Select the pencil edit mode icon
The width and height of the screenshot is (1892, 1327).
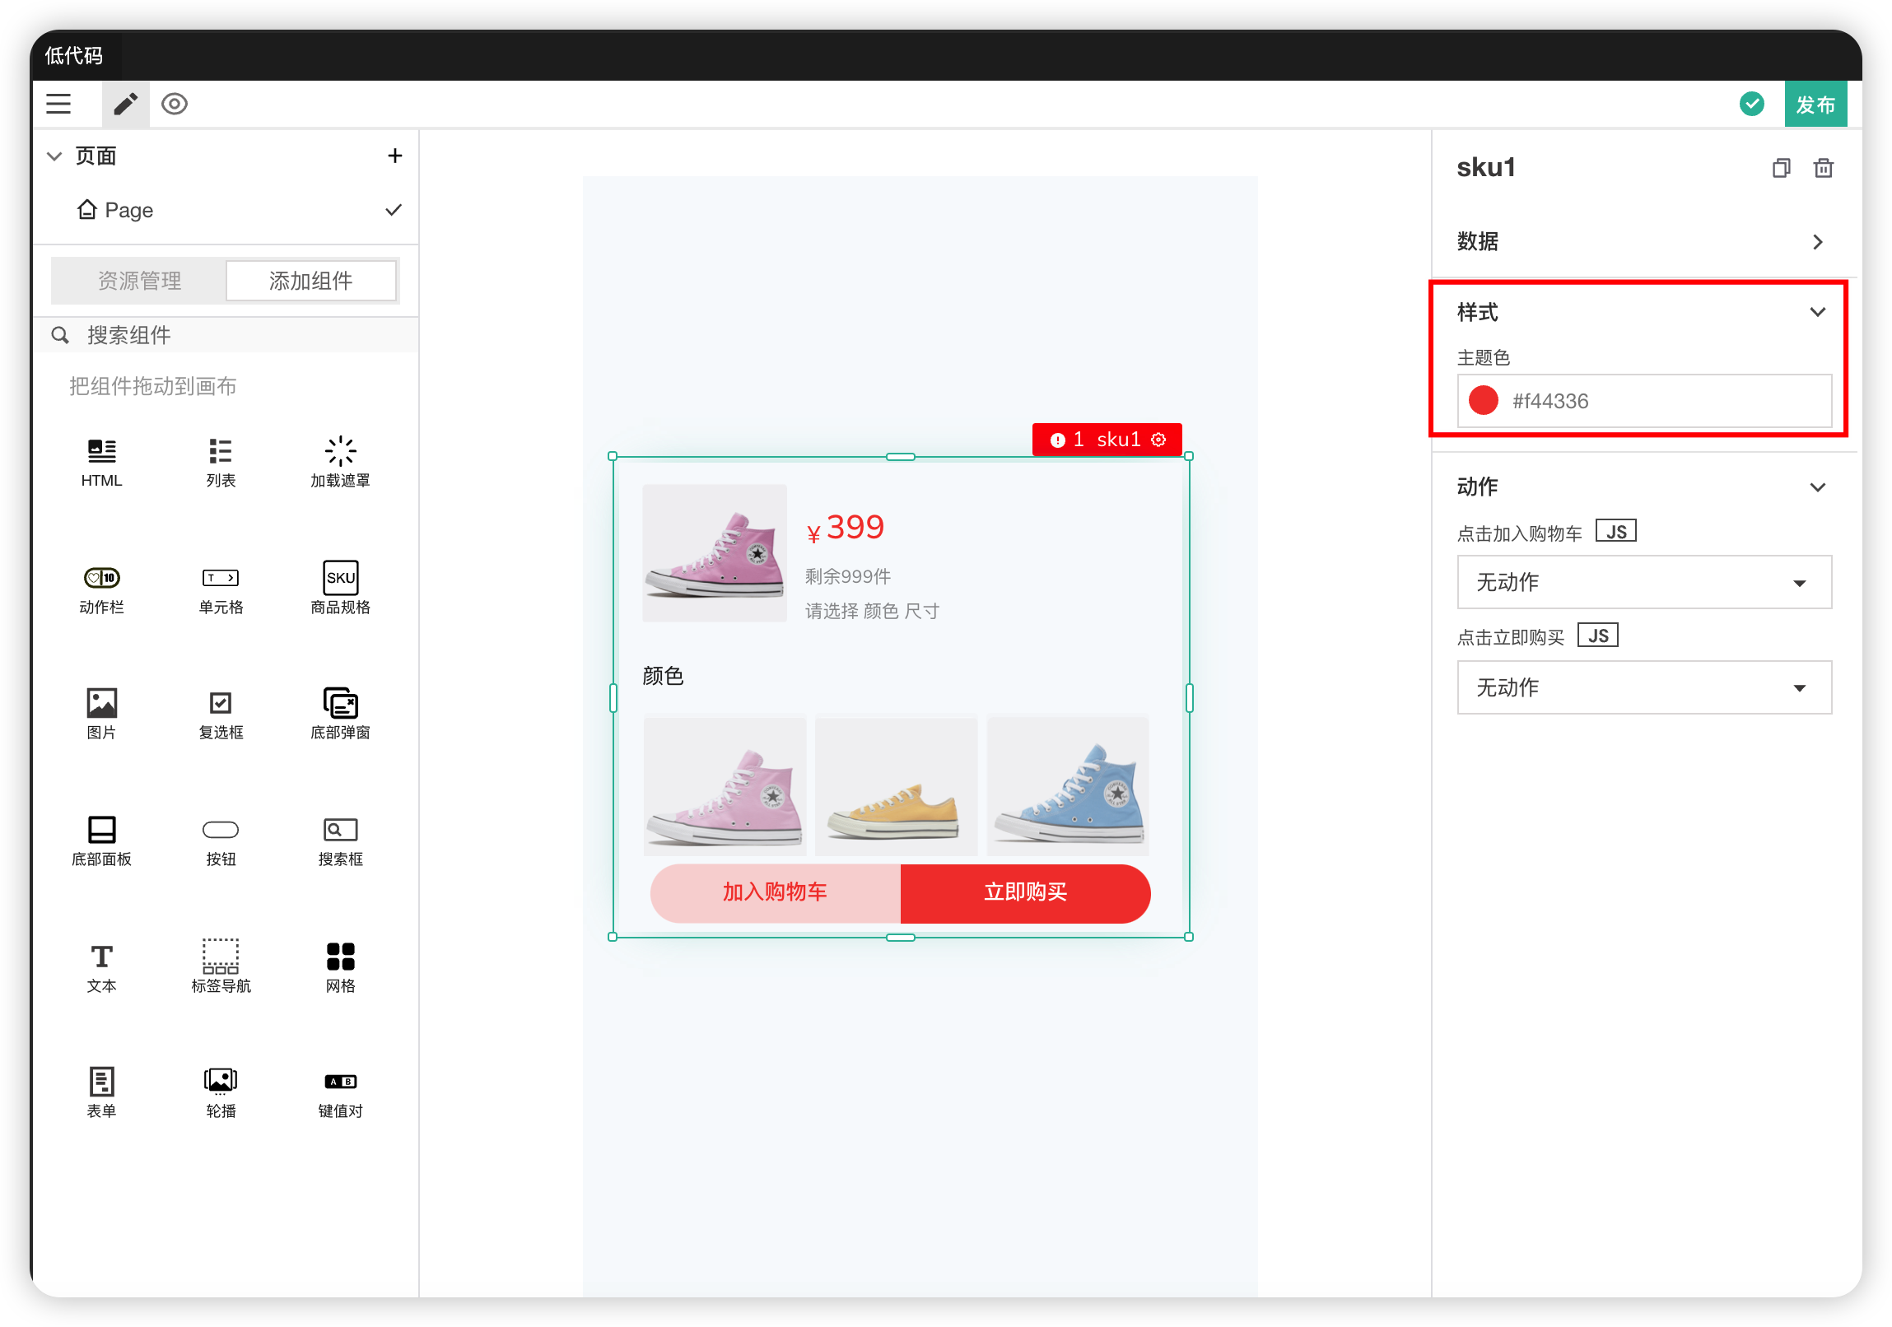(125, 104)
